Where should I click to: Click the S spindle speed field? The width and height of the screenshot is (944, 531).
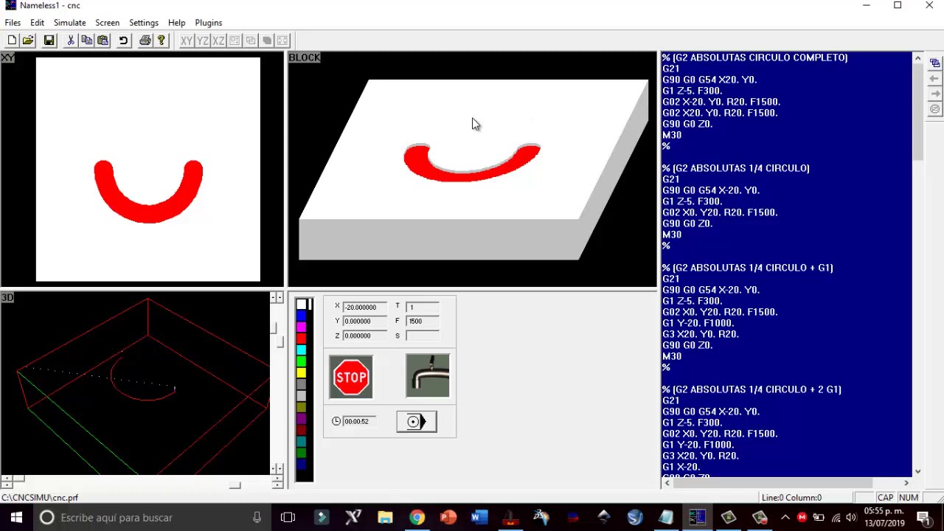423,336
